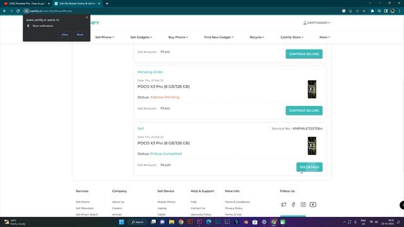Open the taskbar Search box
The image size is (404, 227).
[x=138, y=222]
